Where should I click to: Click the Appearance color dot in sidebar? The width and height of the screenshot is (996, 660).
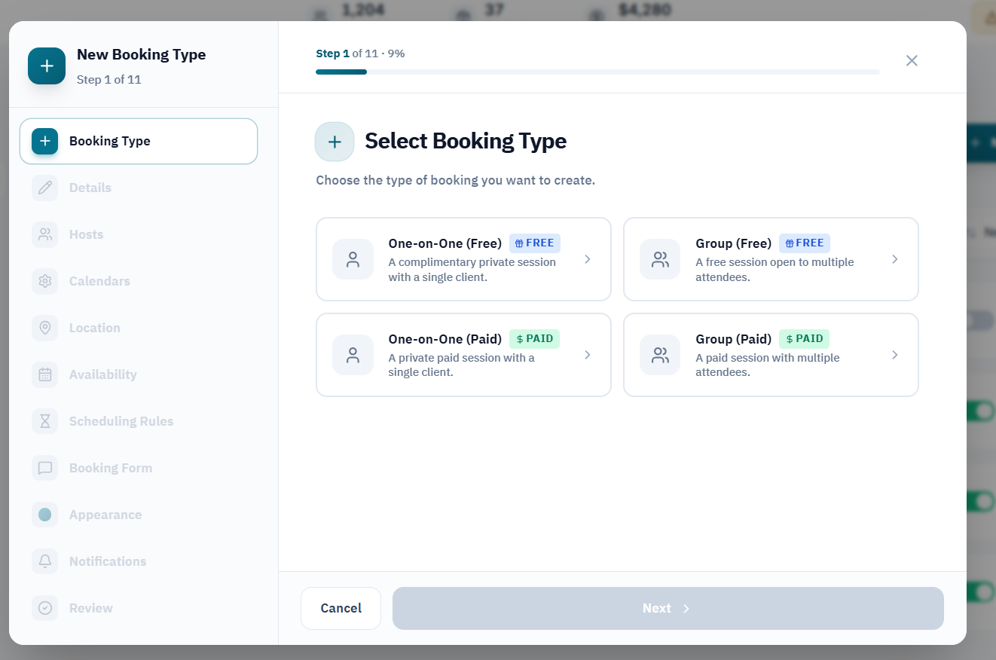tap(44, 515)
